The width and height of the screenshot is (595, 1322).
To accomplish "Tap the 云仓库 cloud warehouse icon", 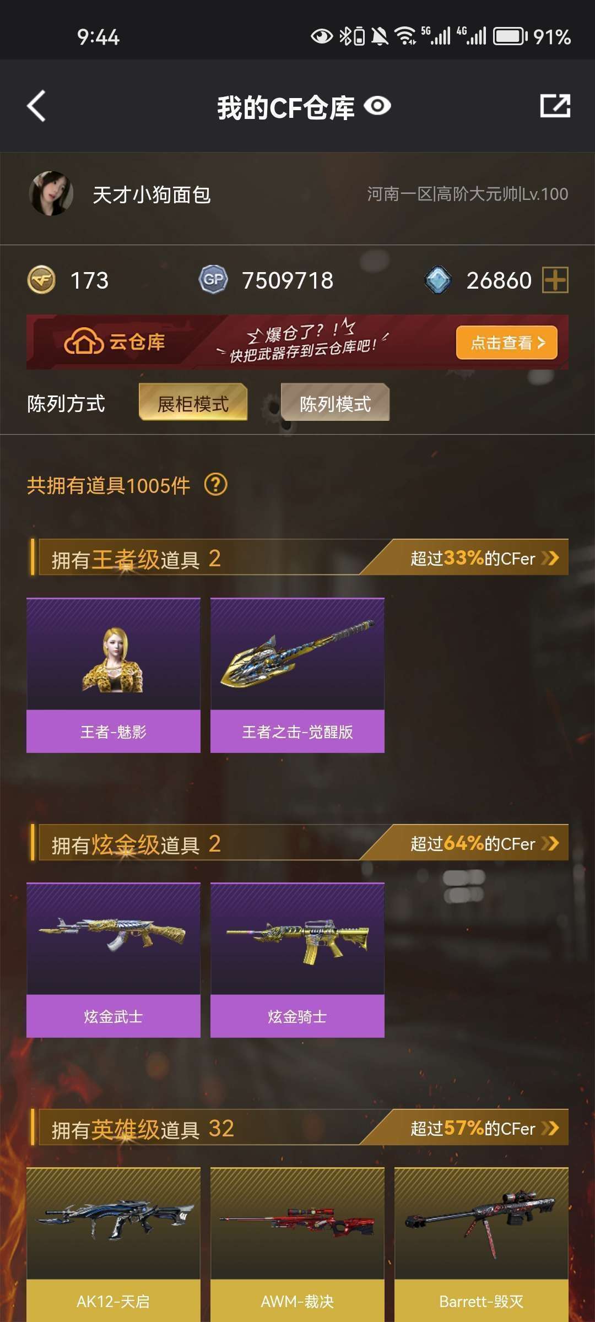I will pos(84,342).
